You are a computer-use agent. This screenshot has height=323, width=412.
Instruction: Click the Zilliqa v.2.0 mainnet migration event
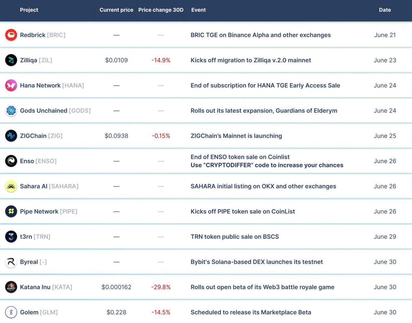point(251,60)
